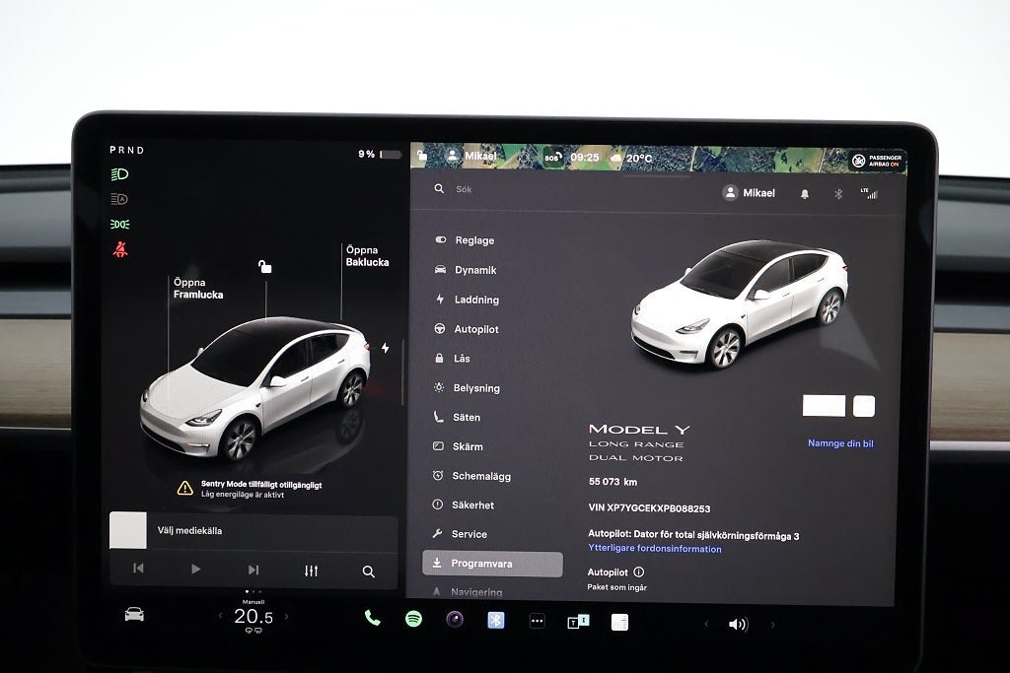The width and height of the screenshot is (1010, 673).
Task: Open the dashcam camera app
Action: pos(455,619)
